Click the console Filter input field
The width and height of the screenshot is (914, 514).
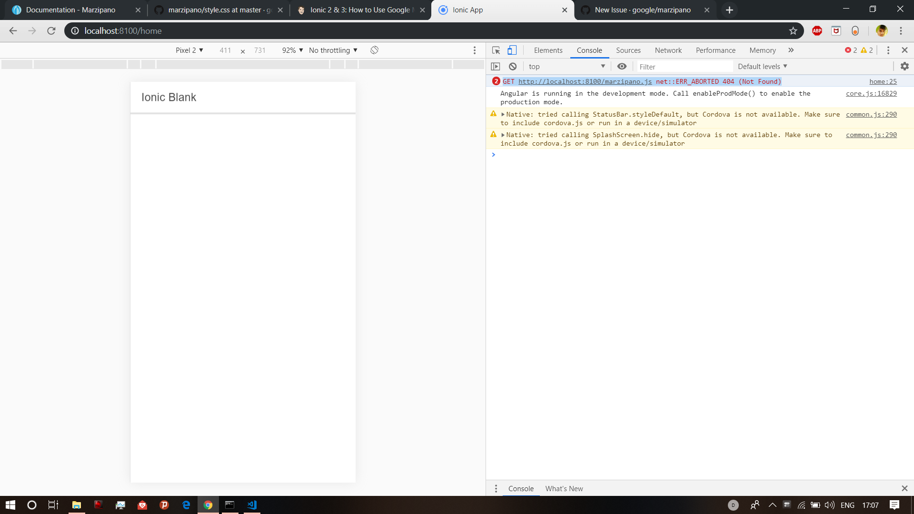[x=685, y=67]
